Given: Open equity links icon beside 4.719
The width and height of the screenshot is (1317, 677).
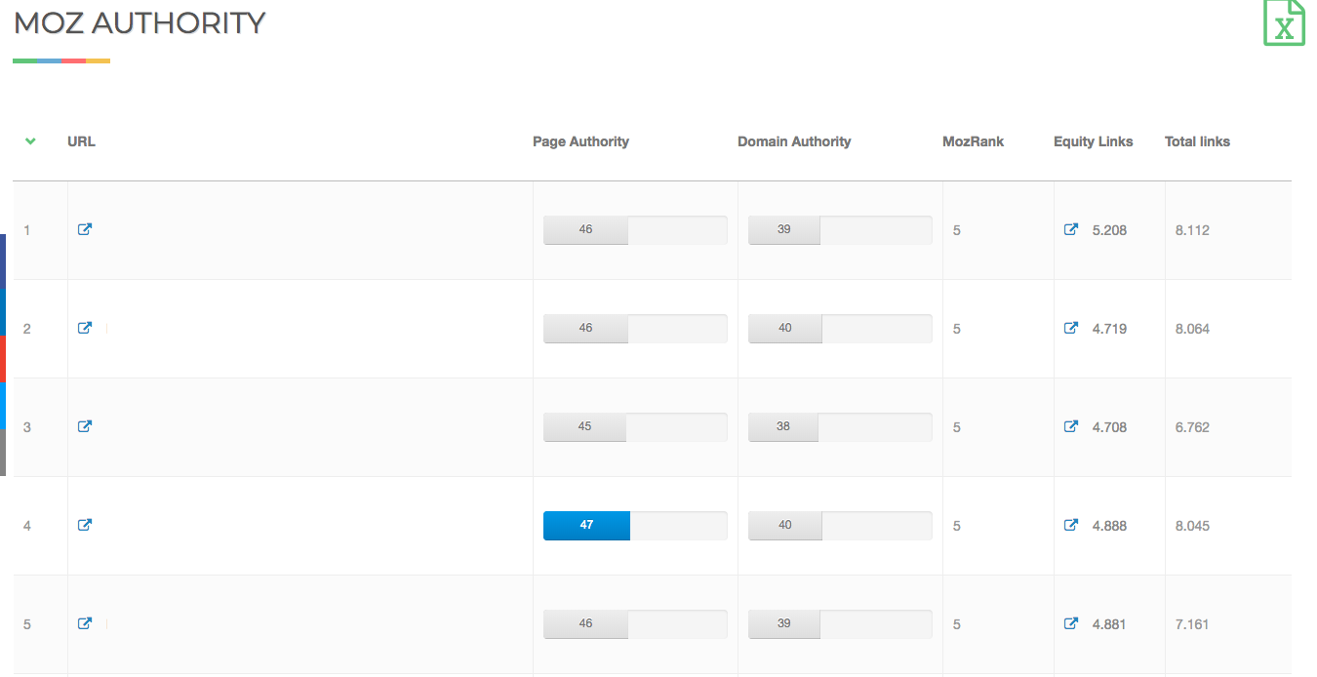Looking at the screenshot, I should (1071, 328).
